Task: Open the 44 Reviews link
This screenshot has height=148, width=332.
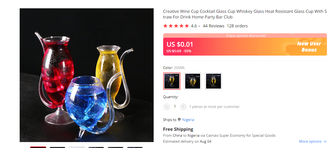Action: click(213, 26)
